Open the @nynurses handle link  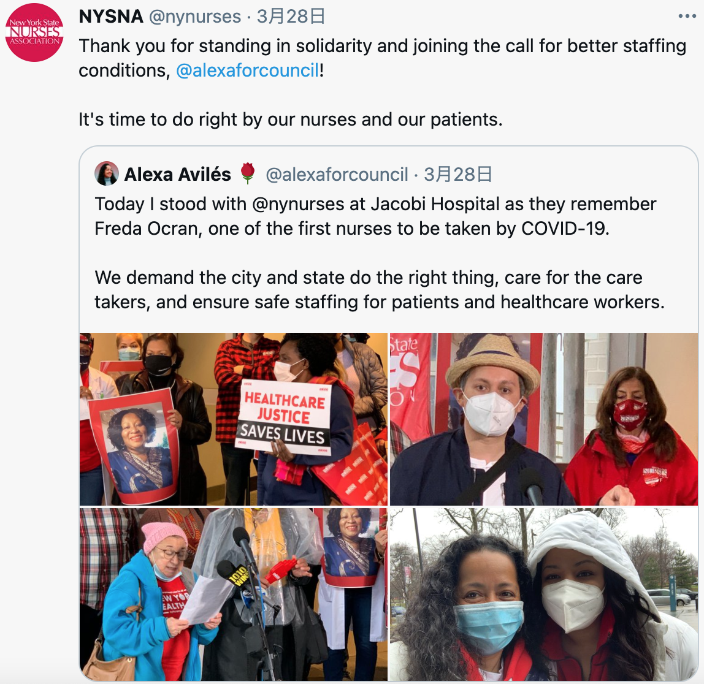[x=195, y=17]
